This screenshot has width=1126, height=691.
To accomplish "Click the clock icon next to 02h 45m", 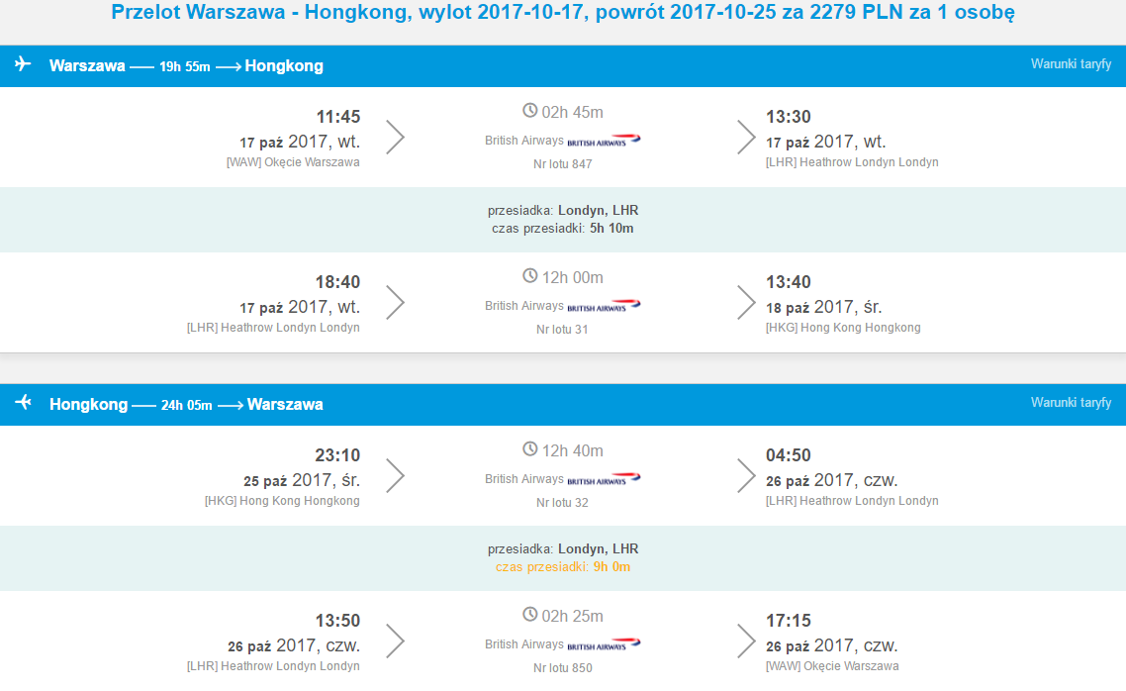I will click(530, 111).
